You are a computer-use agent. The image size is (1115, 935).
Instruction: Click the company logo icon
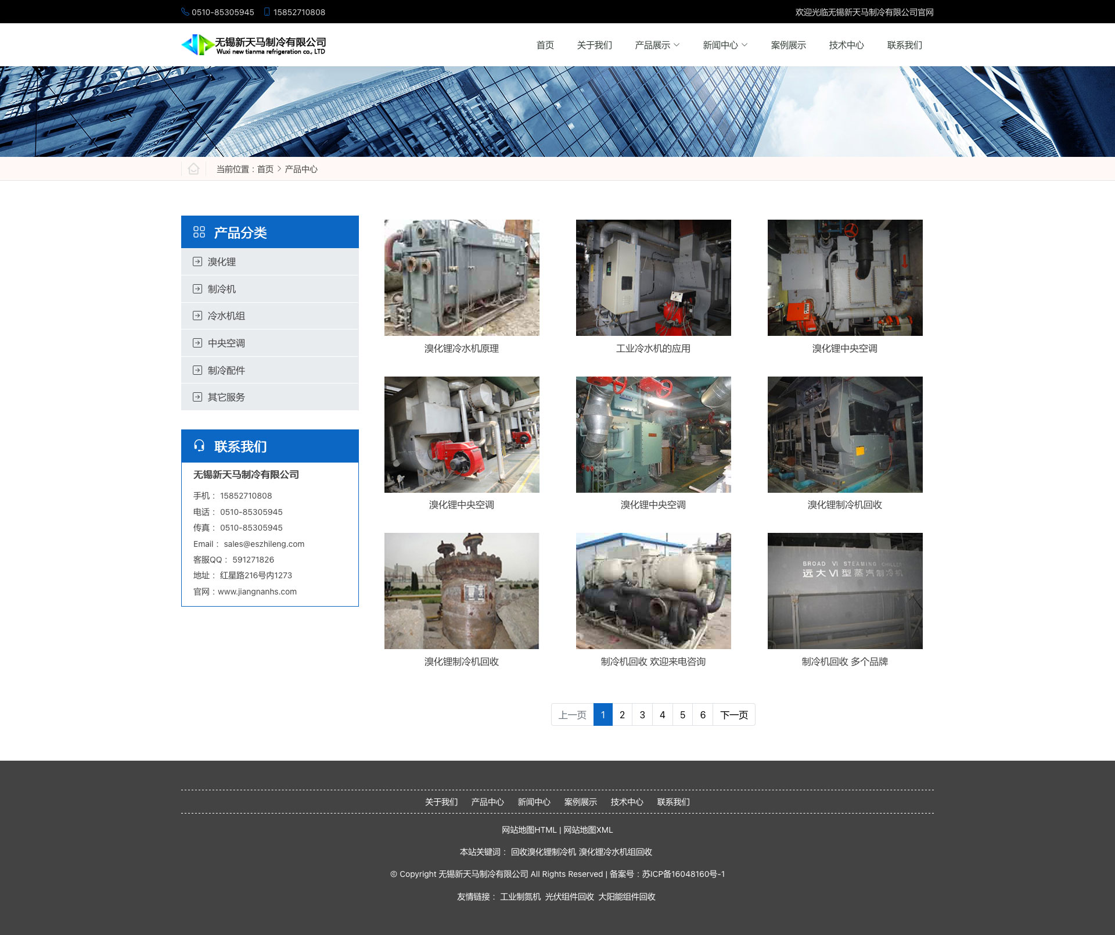tap(197, 45)
